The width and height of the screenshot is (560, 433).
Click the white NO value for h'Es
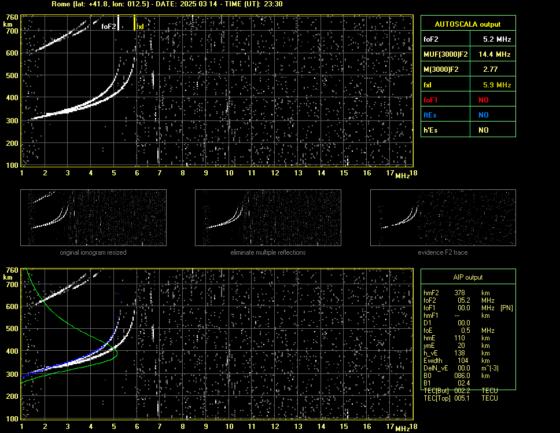click(x=484, y=130)
